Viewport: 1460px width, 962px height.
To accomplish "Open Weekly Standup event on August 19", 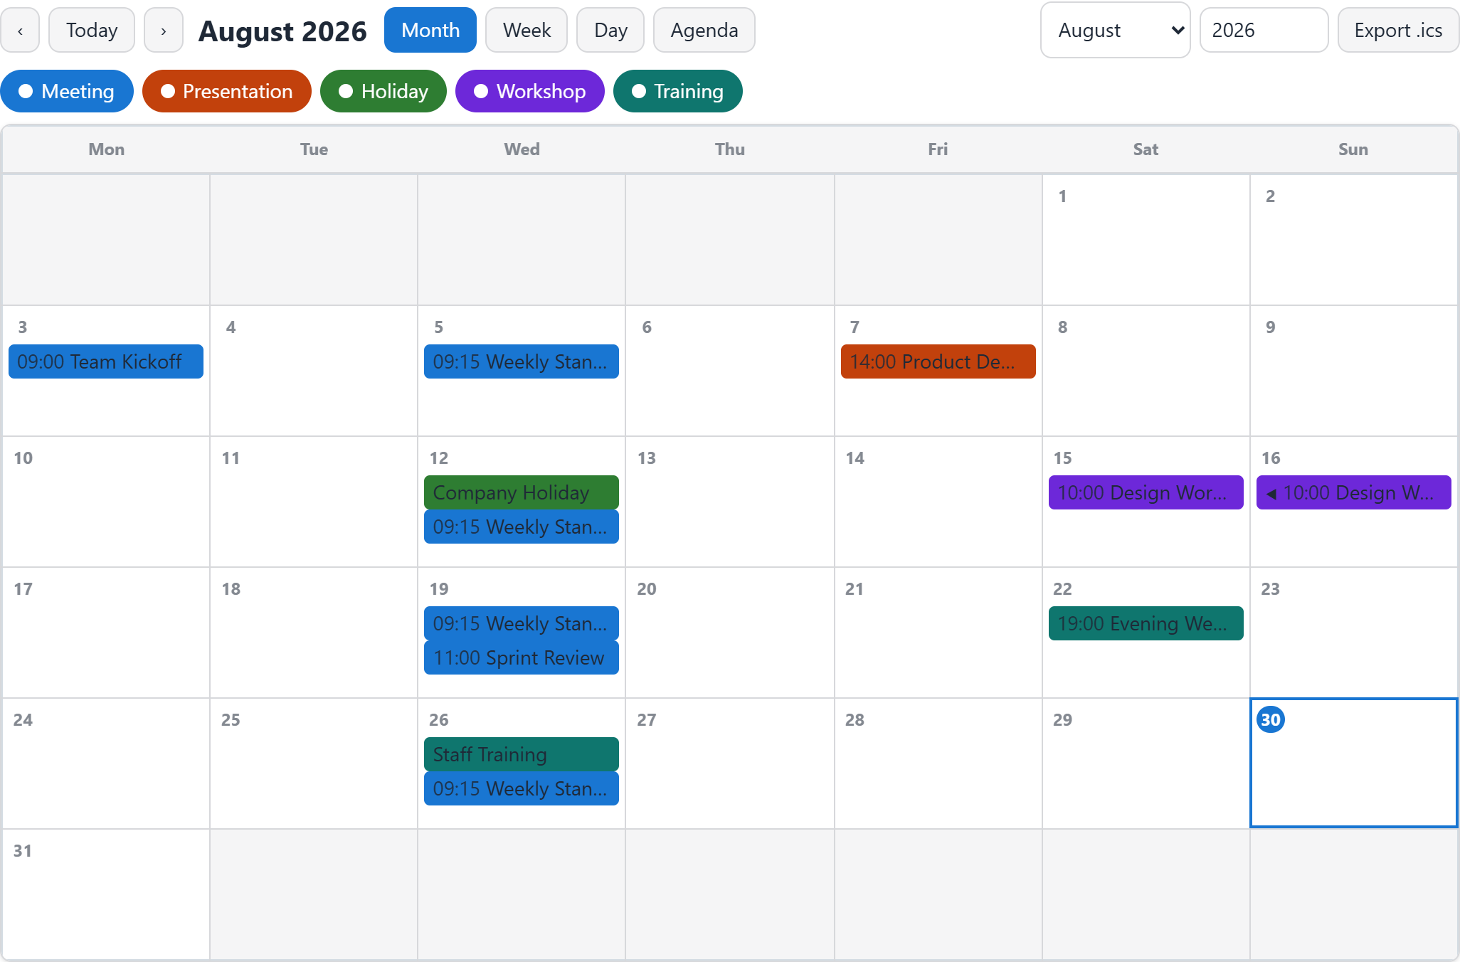I will [522, 623].
